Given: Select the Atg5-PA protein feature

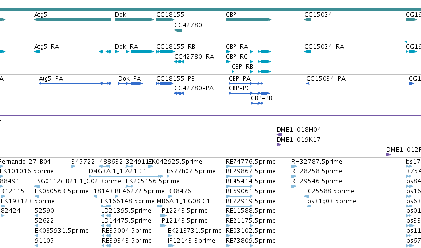Looking at the screenshot, I should pos(75,83).
